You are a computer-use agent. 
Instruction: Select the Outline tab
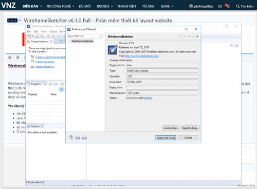[x=35, y=126]
